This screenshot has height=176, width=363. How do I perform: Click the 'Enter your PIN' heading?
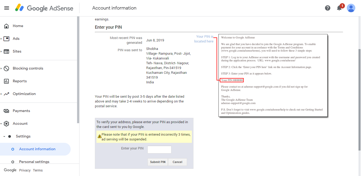tap(108, 27)
